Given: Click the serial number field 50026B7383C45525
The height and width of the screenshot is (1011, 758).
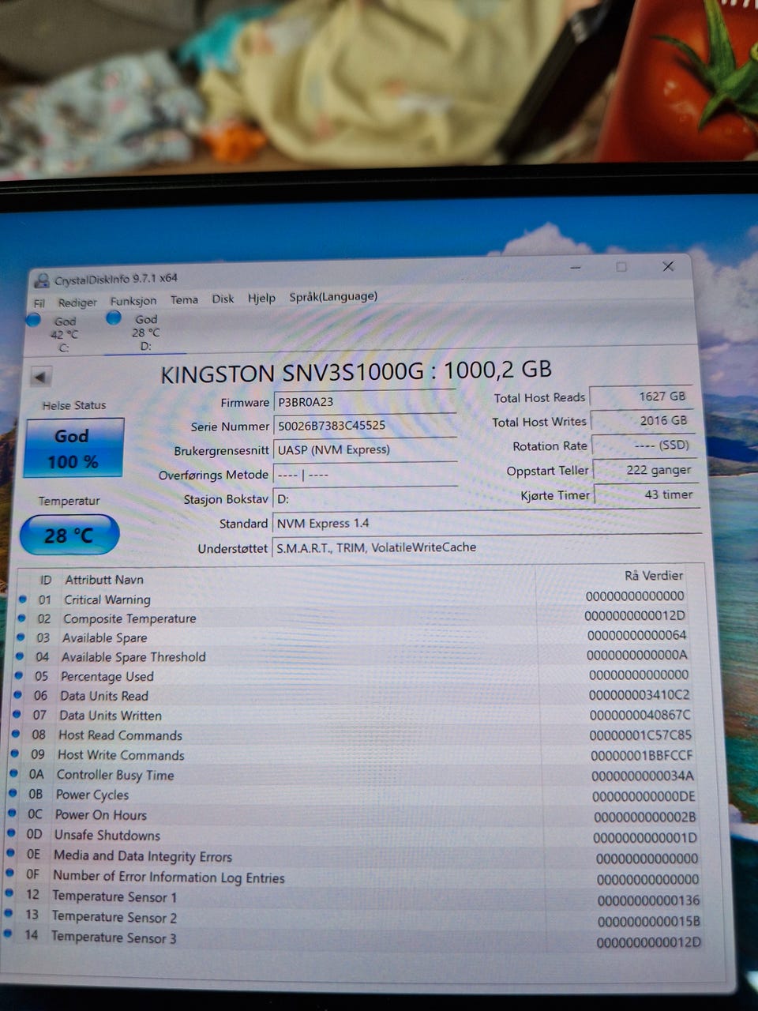Looking at the screenshot, I should pyautogui.click(x=365, y=426).
